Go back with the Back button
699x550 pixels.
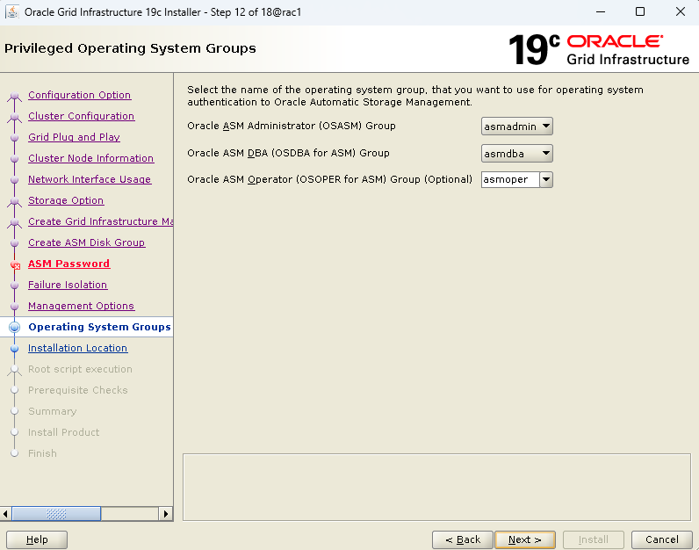463,539
